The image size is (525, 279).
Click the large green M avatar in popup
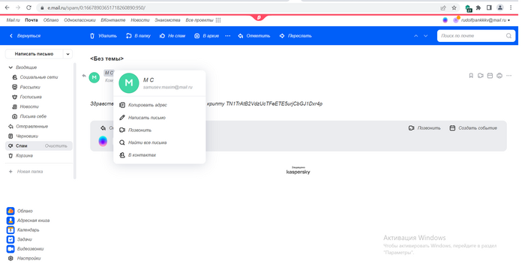click(128, 83)
